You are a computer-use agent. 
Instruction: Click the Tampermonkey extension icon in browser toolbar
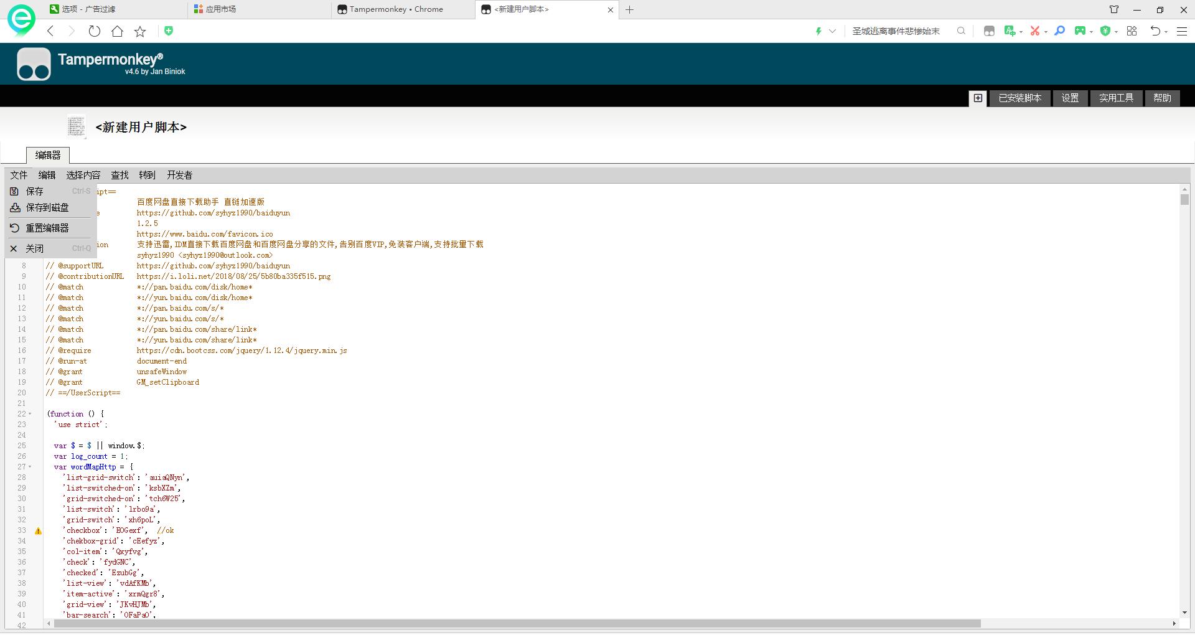point(989,31)
